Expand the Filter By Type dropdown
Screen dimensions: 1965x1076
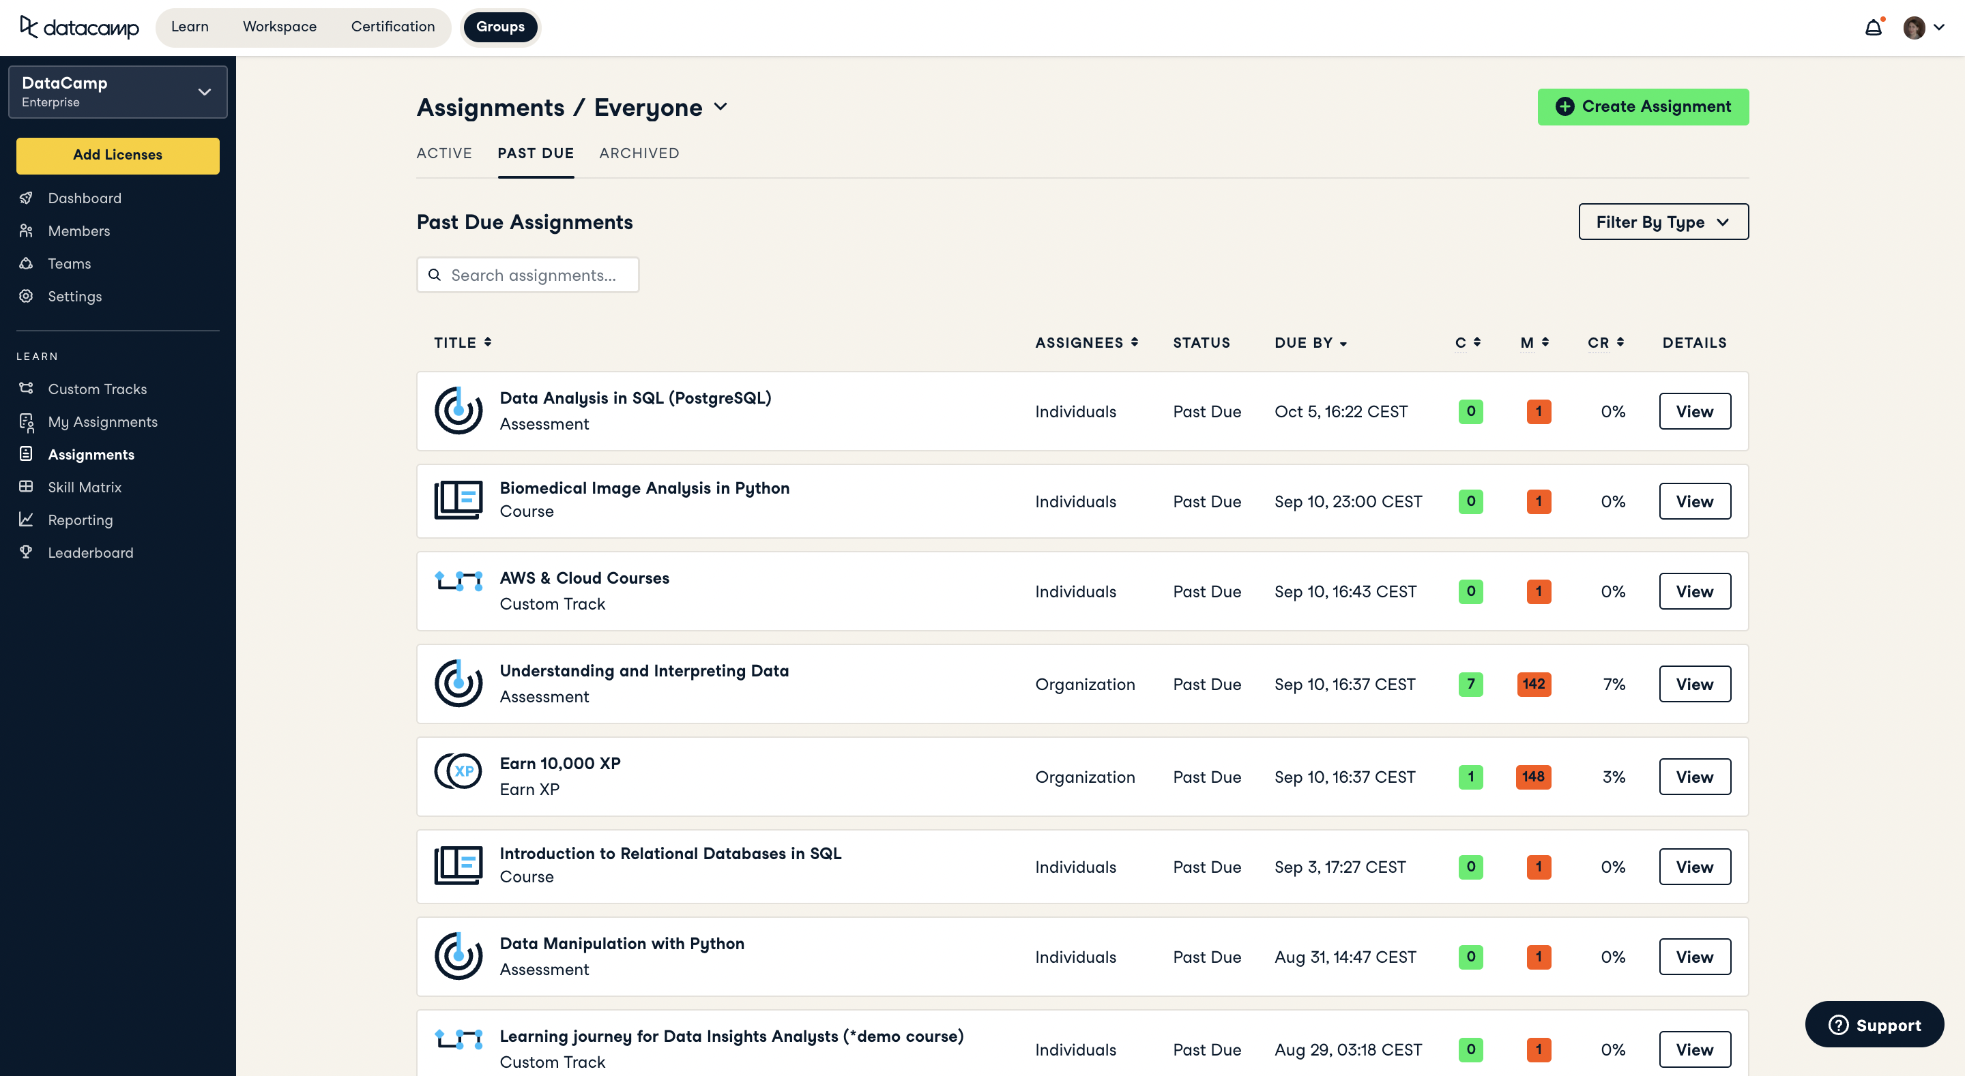pos(1663,222)
